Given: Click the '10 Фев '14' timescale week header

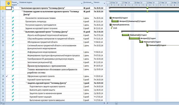Looking at the screenshot, I should [153, 3].
